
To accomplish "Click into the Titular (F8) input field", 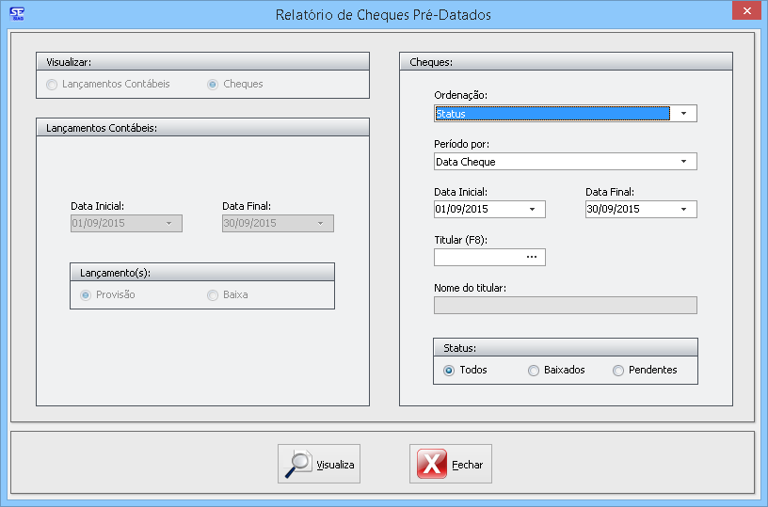I will pos(475,257).
